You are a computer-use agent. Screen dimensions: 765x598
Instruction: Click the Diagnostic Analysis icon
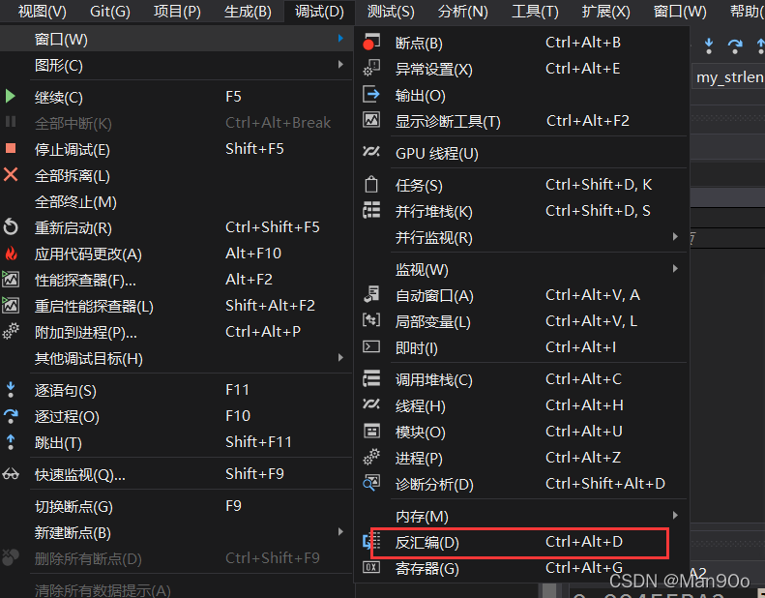[x=371, y=483]
